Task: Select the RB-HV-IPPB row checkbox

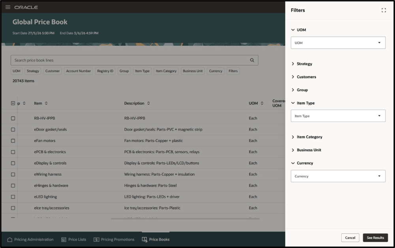Action: coord(13,118)
